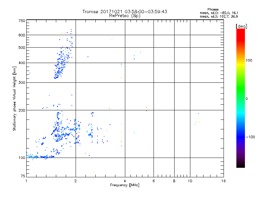The image size is (263, 197).
Task: Click the "0" colorbar tick label
Action: [247, 99]
